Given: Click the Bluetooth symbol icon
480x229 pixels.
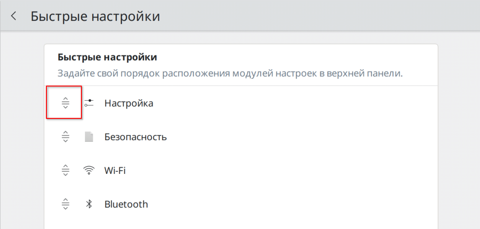Looking at the screenshot, I should (89, 204).
